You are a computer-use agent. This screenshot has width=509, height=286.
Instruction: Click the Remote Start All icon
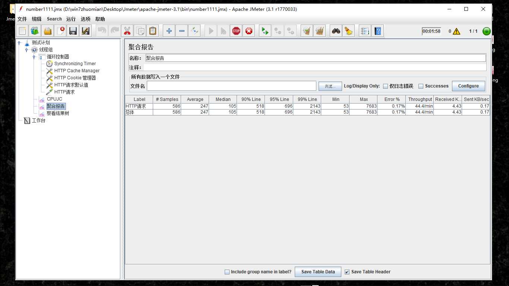coord(265,31)
